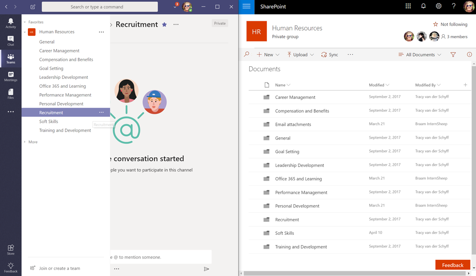Open SharePoint help question mark

point(454,6)
